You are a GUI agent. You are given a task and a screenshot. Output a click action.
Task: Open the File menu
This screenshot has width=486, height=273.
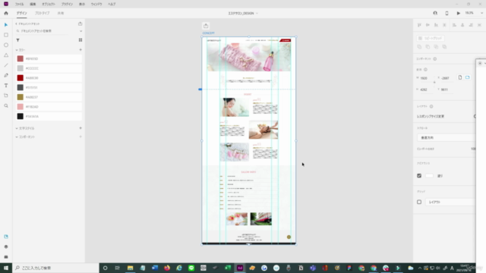[x=19, y=5]
